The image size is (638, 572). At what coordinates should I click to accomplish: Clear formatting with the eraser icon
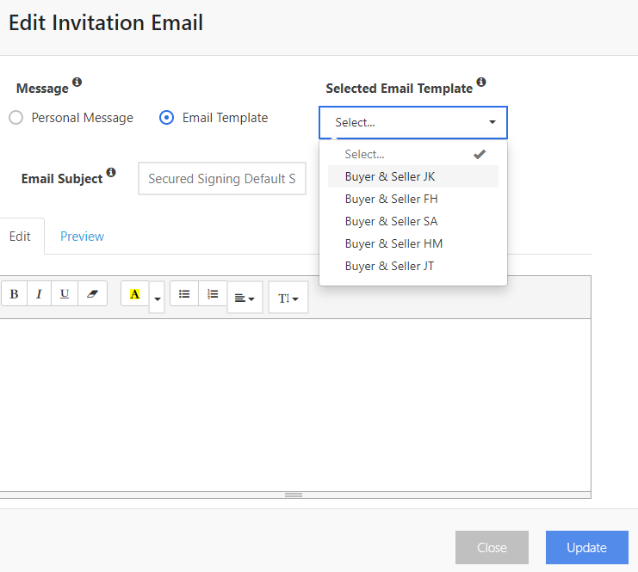92,294
